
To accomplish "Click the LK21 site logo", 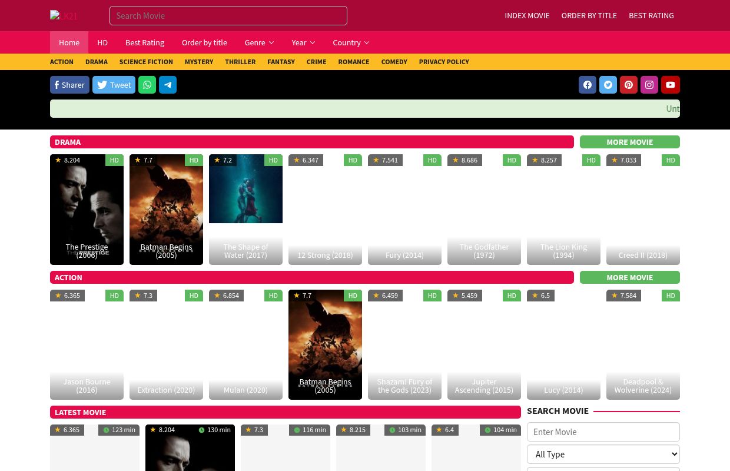I will click(64, 16).
